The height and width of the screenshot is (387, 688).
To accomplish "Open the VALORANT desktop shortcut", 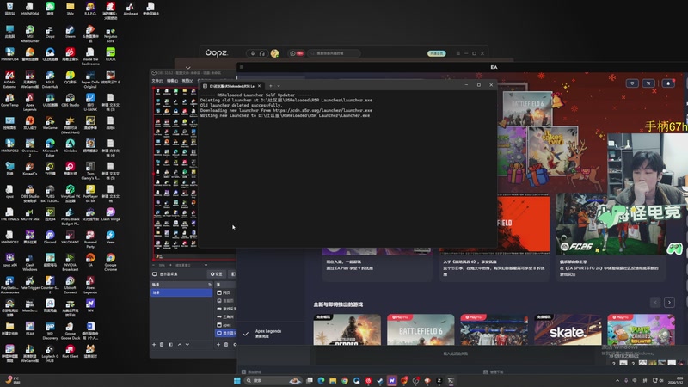I will (71, 237).
